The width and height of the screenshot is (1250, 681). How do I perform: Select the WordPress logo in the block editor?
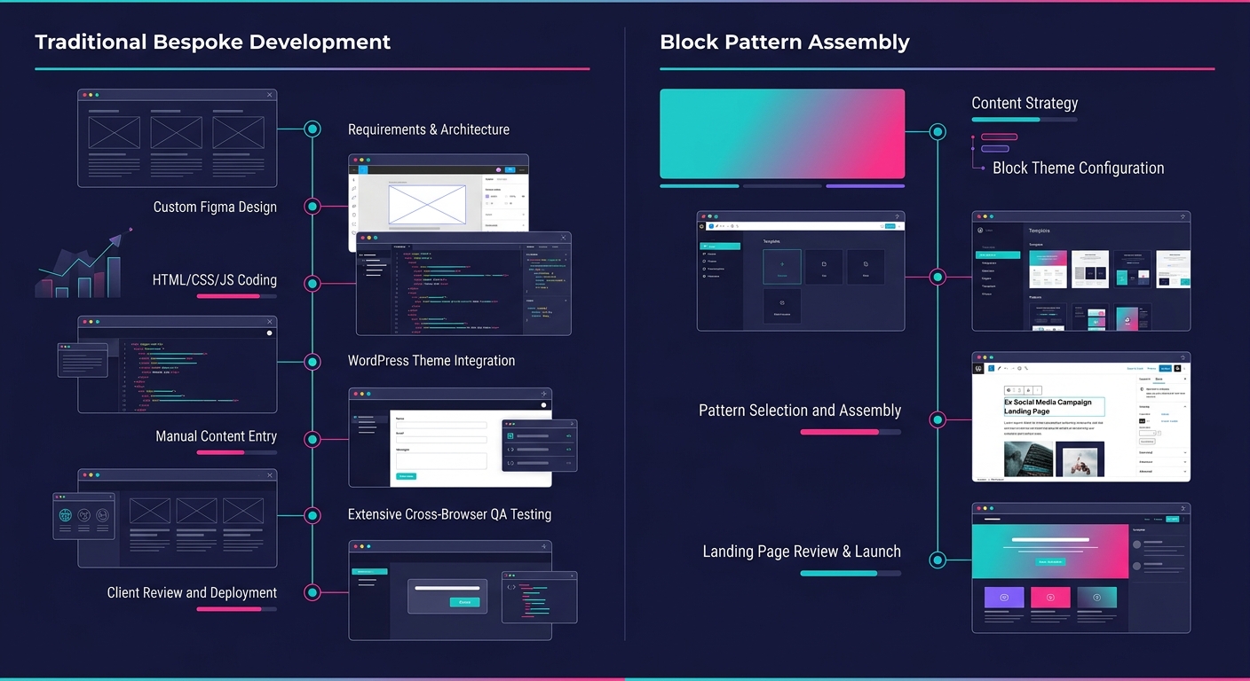(978, 369)
